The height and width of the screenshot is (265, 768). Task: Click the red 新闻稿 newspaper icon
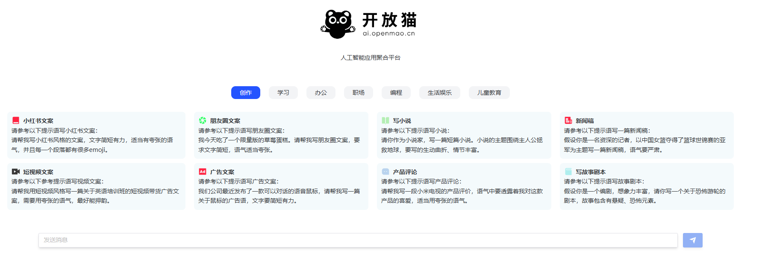[x=568, y=121]
